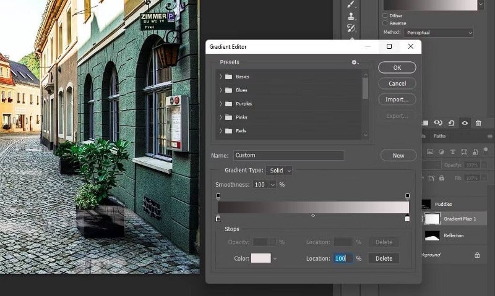
Task: Toggle adjustment visibility eye in Properties
Action: click(x=465, y=123)
